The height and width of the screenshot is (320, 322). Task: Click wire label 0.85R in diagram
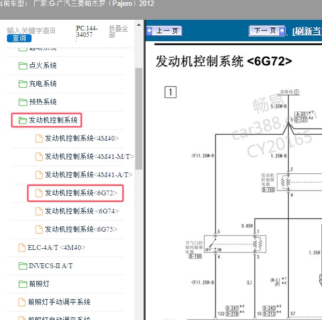click(247, 226)
